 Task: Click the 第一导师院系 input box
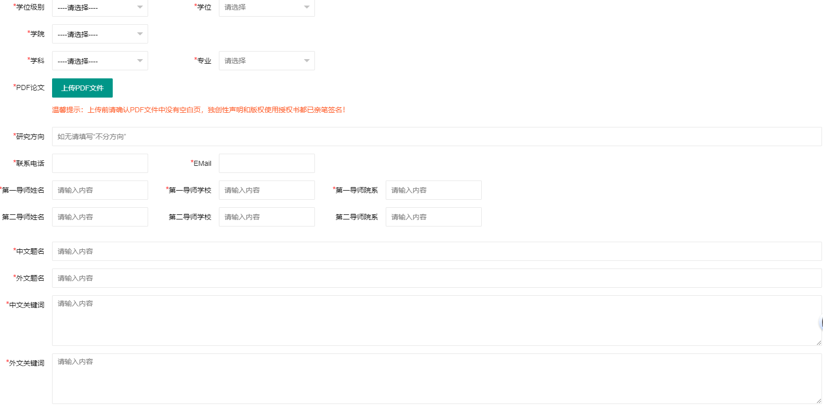pos(433,190)
